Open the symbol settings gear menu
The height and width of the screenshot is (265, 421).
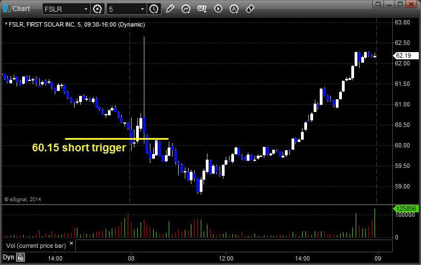(97, 9)
